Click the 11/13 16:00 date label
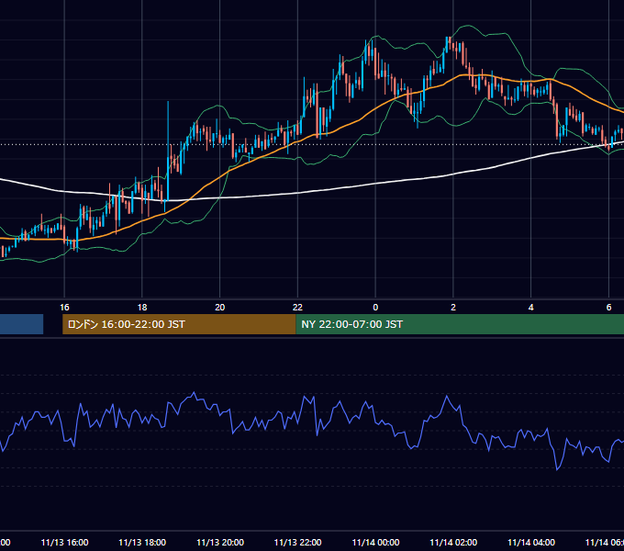This screenshot has height=551, width=624. tap(64, 543)
